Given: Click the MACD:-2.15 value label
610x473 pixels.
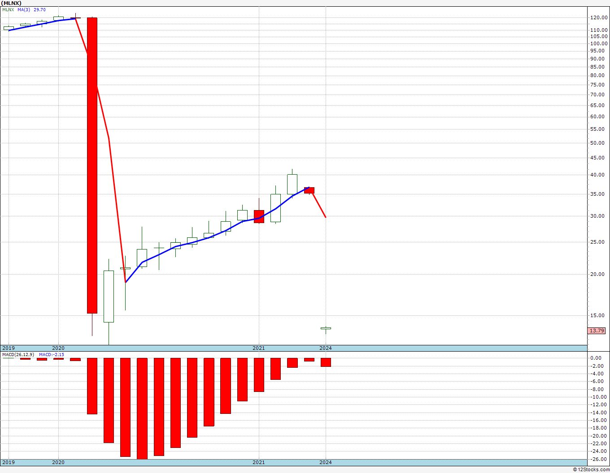Looking at the screenshot, I should point(52,355).
